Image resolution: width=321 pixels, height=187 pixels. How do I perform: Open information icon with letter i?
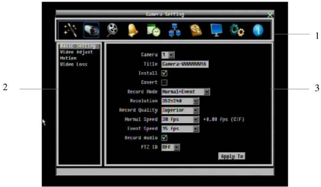coord(258,30)
